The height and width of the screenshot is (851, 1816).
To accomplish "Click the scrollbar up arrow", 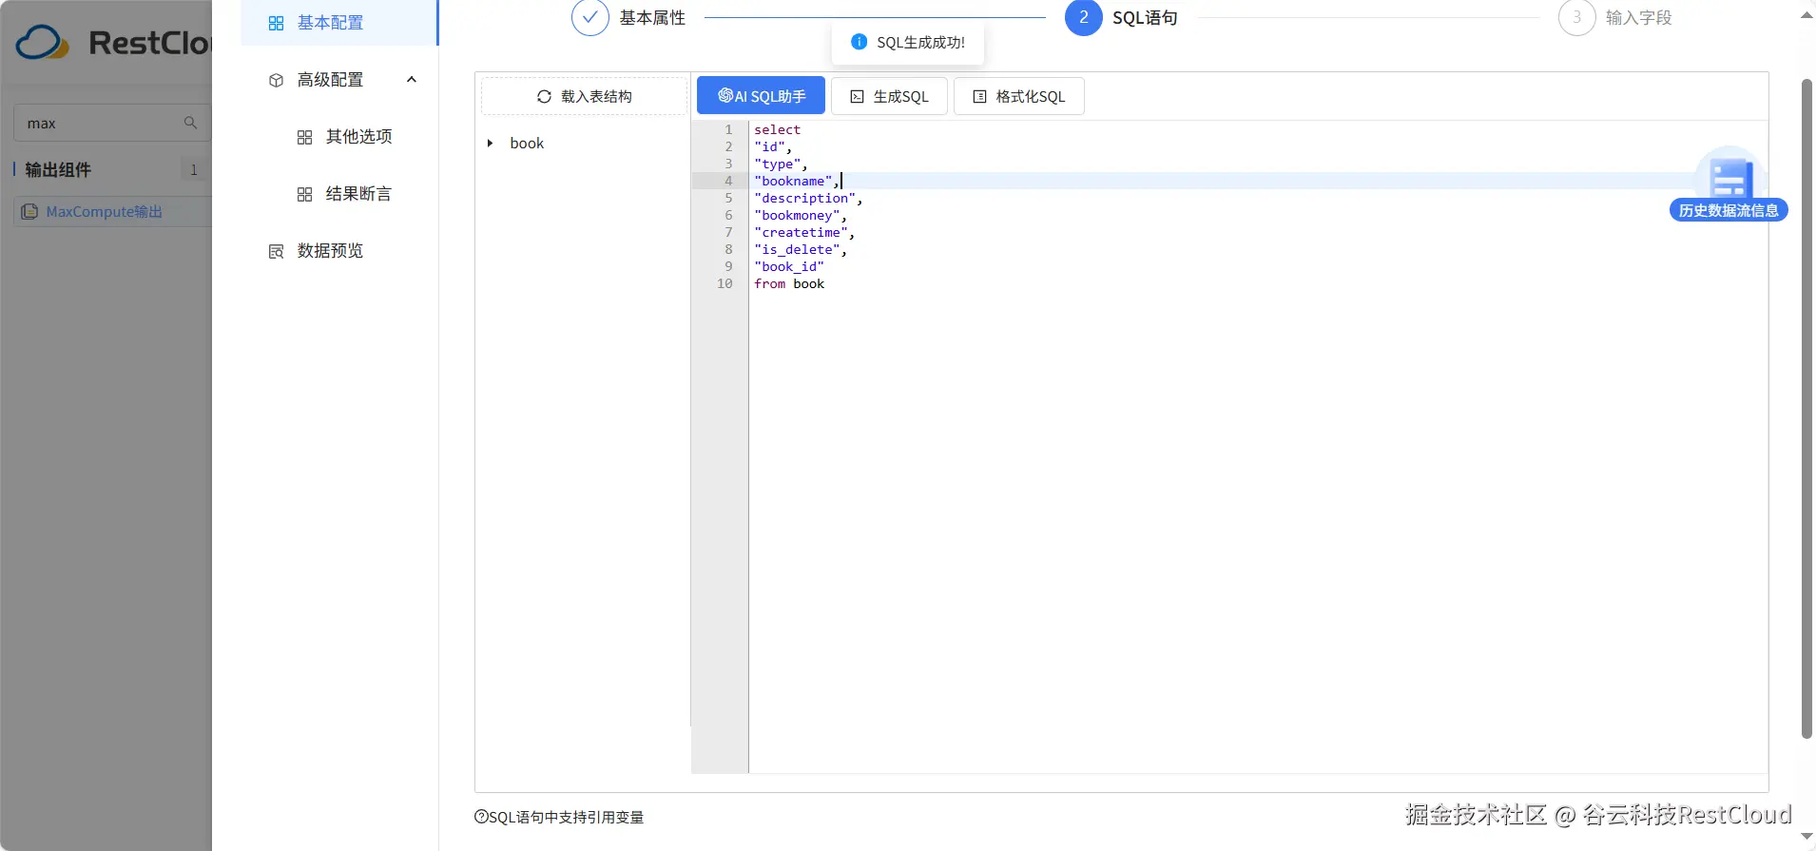I will point(1807,15).
